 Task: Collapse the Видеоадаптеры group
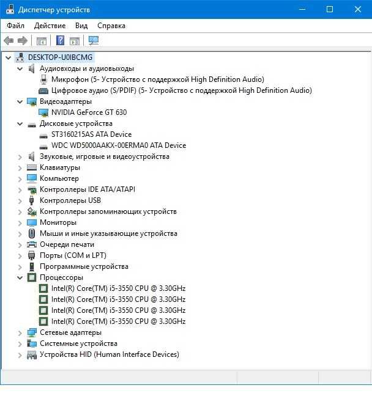pos(20,102)
